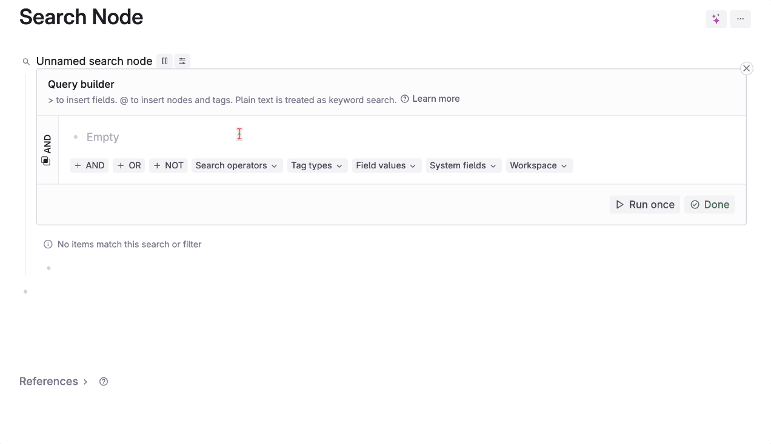The height and width of the screenshot is (444, 771).
Task: Click the AI sparkle icon
Action: click(x=716, y=19)
